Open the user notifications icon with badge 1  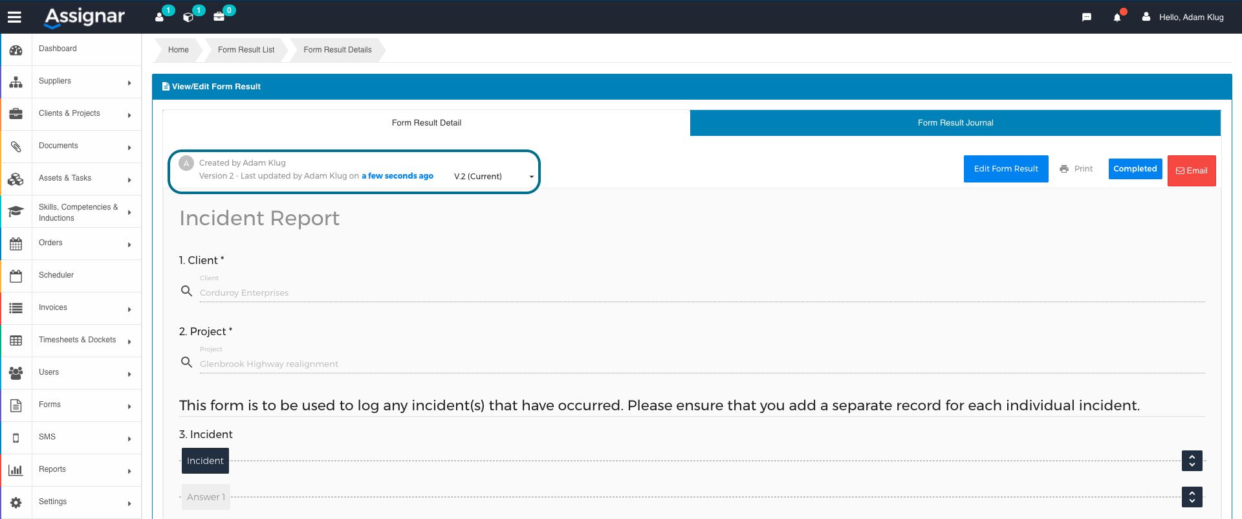(160, 17)
